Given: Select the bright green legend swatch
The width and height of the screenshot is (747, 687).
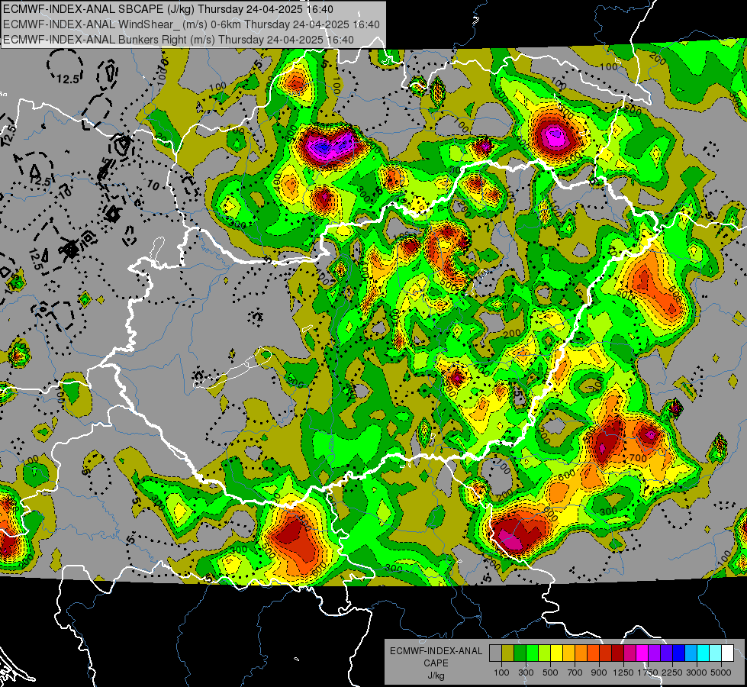Looking at the screenshot, I should point(532,653).
